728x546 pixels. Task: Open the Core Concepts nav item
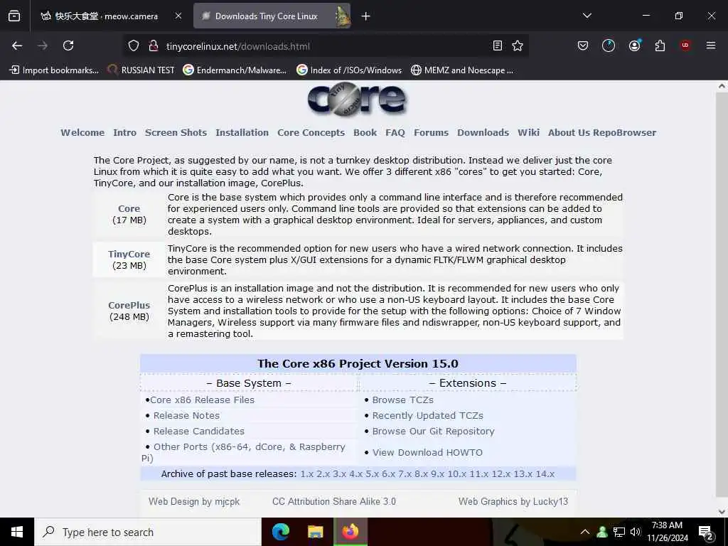point(311,133)
